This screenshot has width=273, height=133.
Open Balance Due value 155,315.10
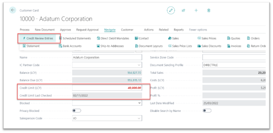[x=134, y=80]
